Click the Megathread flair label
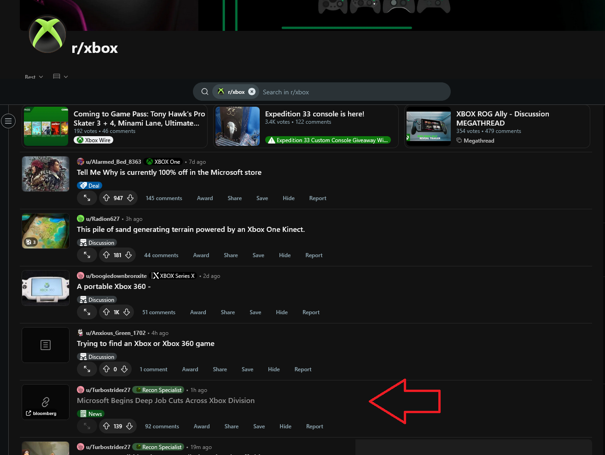The height and width of the screenshot is (455, 605). [x=475, y=140]
